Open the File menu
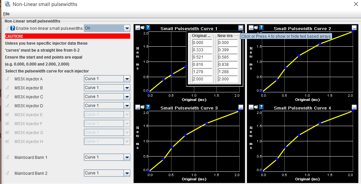Viewport: 361px width, 184px height. click(6, 14)
